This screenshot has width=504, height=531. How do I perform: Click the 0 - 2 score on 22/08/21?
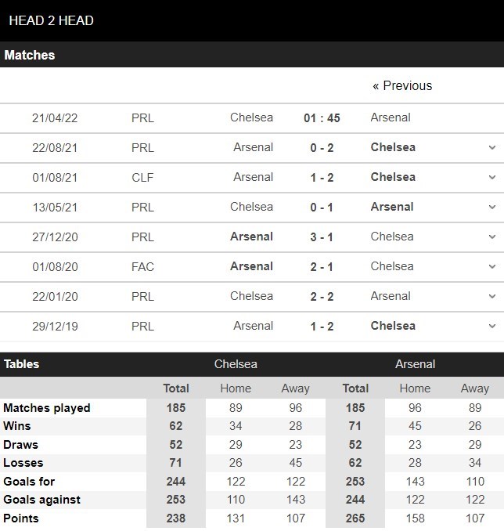coord(322,148)
